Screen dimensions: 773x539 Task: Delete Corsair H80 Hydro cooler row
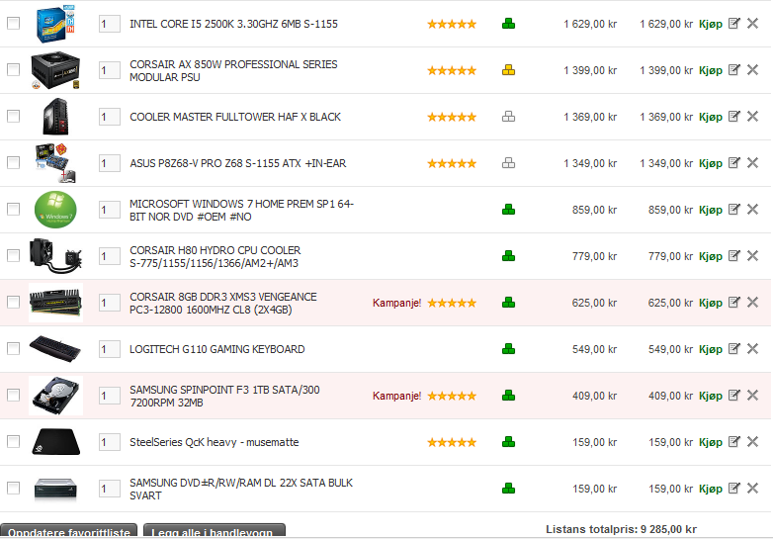pyautogui.click(x=752, y=255)
